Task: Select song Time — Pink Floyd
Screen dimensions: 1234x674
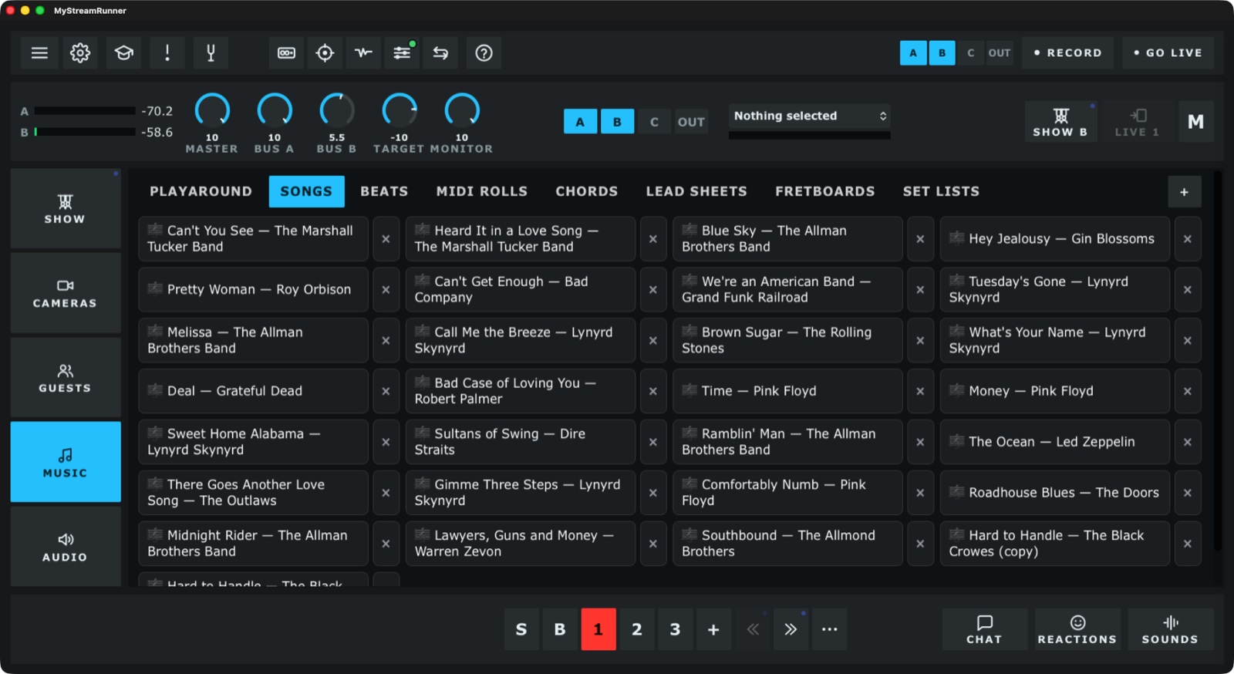Action: pyautogui.click(x=787, y=392)
